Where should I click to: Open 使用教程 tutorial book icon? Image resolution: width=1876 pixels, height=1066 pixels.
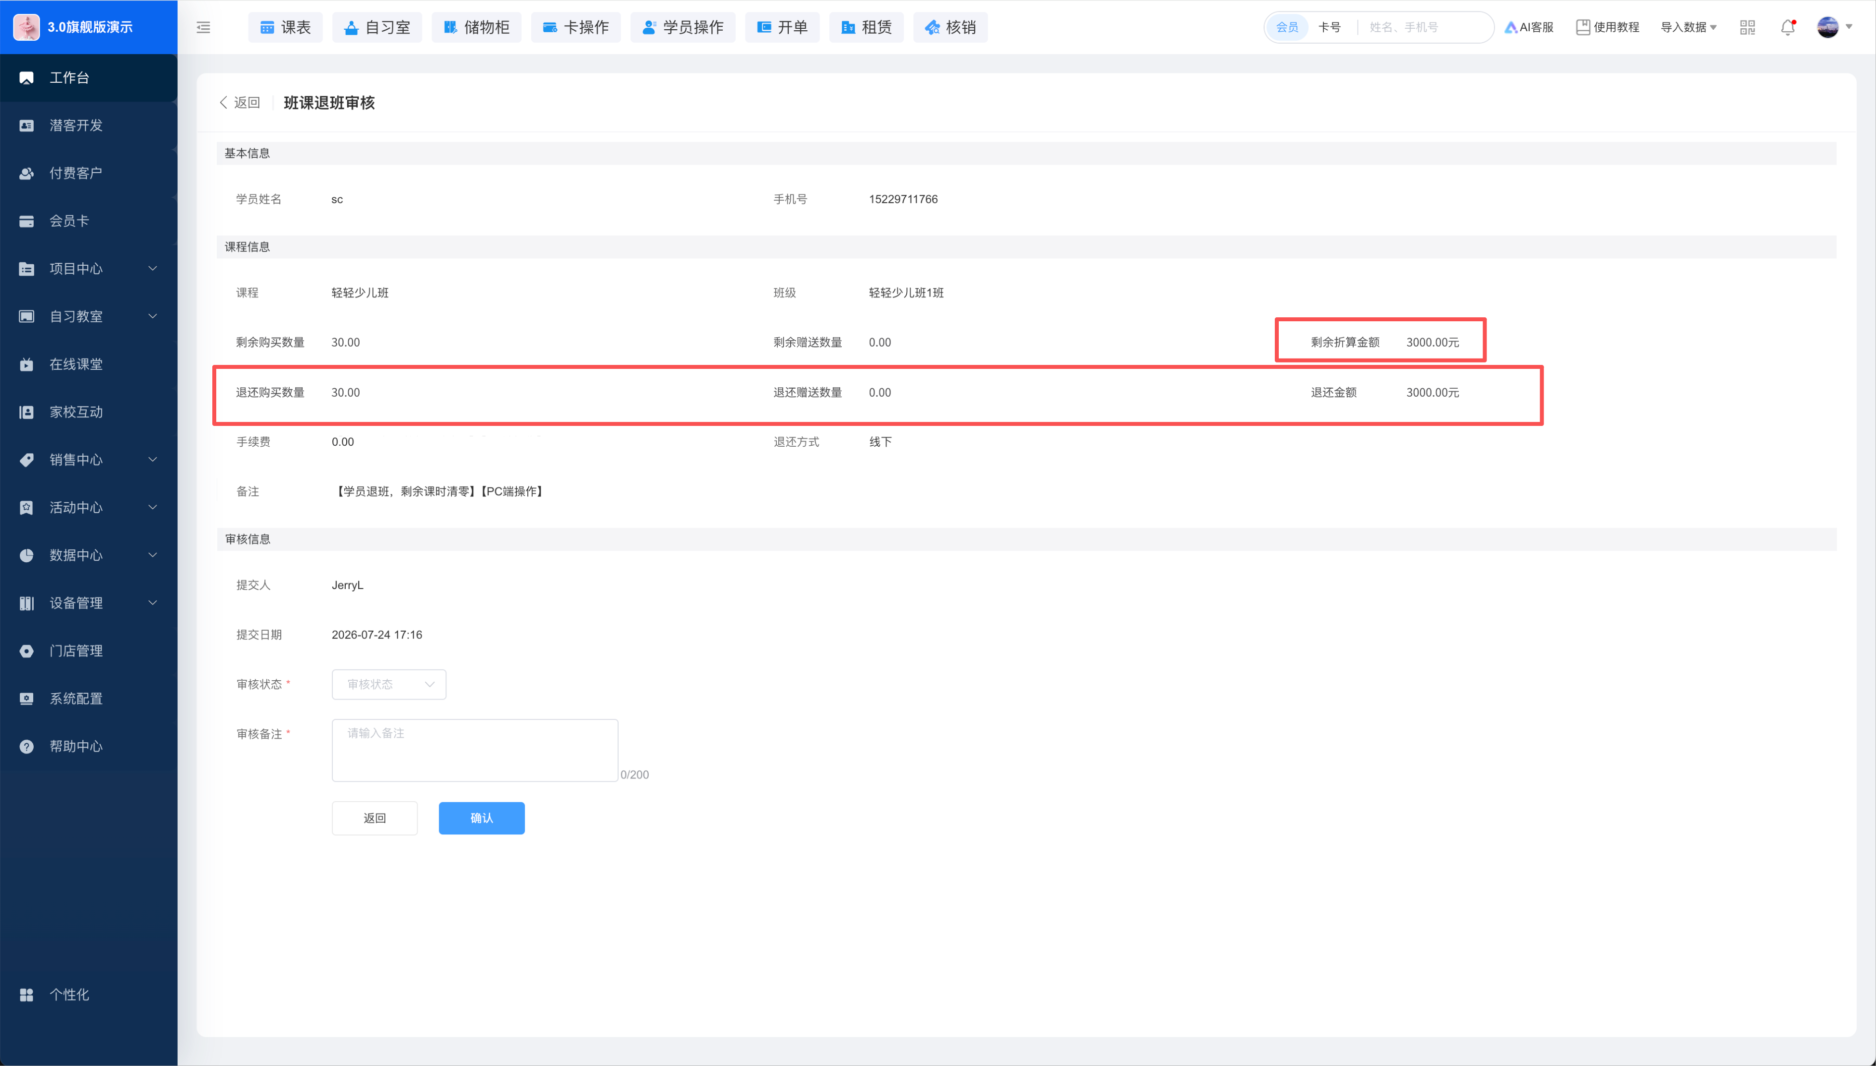click(1582, 27)
